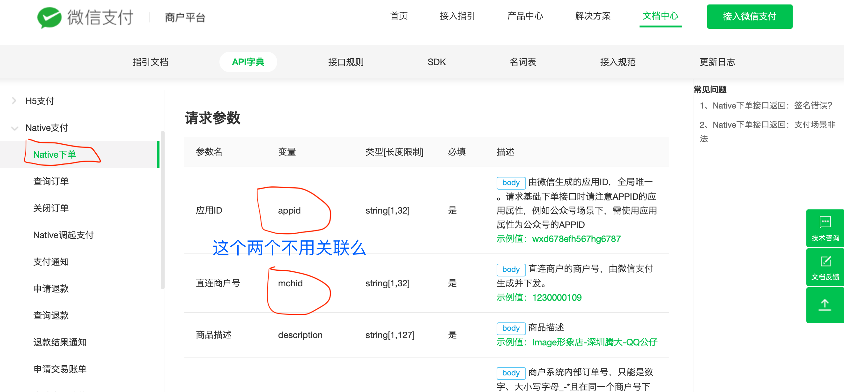Click the sidebar vertical scrollbar
This screenshot has width=844, height=392.
(162, 210)
